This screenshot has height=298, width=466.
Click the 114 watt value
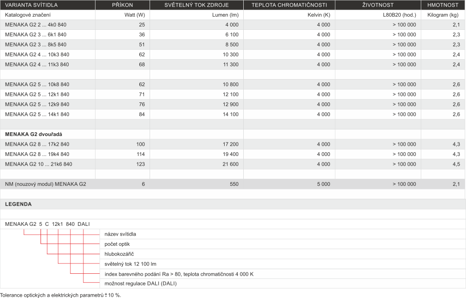point(141,154)
